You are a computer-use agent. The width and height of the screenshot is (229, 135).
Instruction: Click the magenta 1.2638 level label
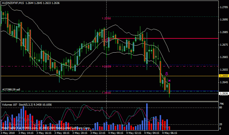[106, 93]
